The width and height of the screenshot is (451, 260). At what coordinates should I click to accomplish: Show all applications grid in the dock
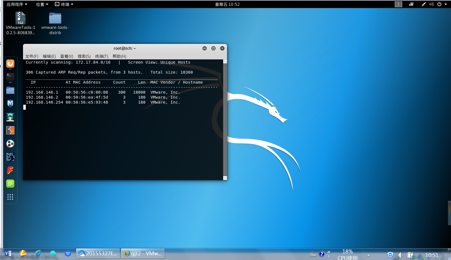pyautogui.click(x=10, y=197)
